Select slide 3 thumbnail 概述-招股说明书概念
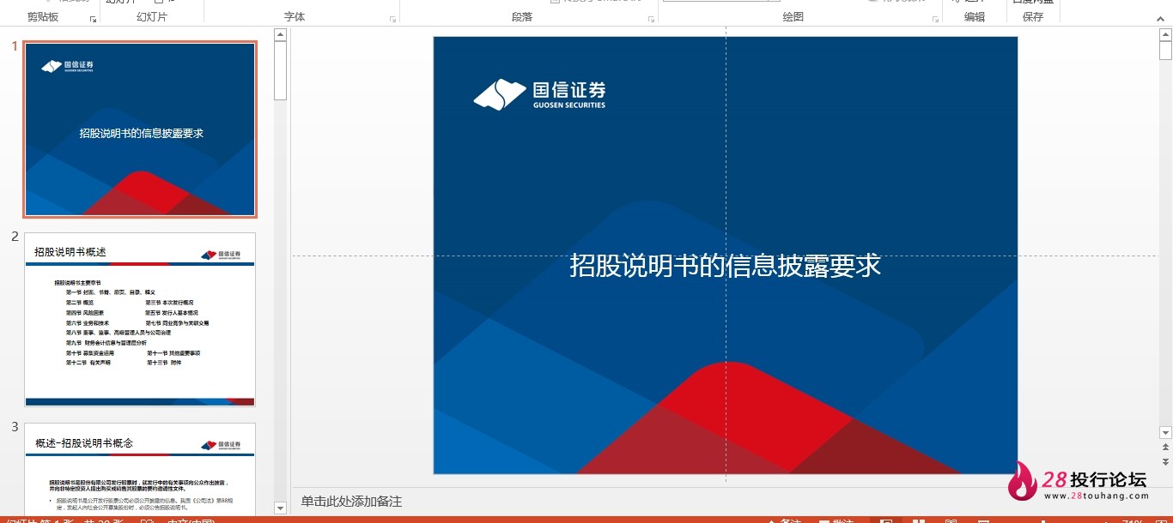Viewport: 1173px width, 523px height. pyautogui.click(x=140, y=470)
